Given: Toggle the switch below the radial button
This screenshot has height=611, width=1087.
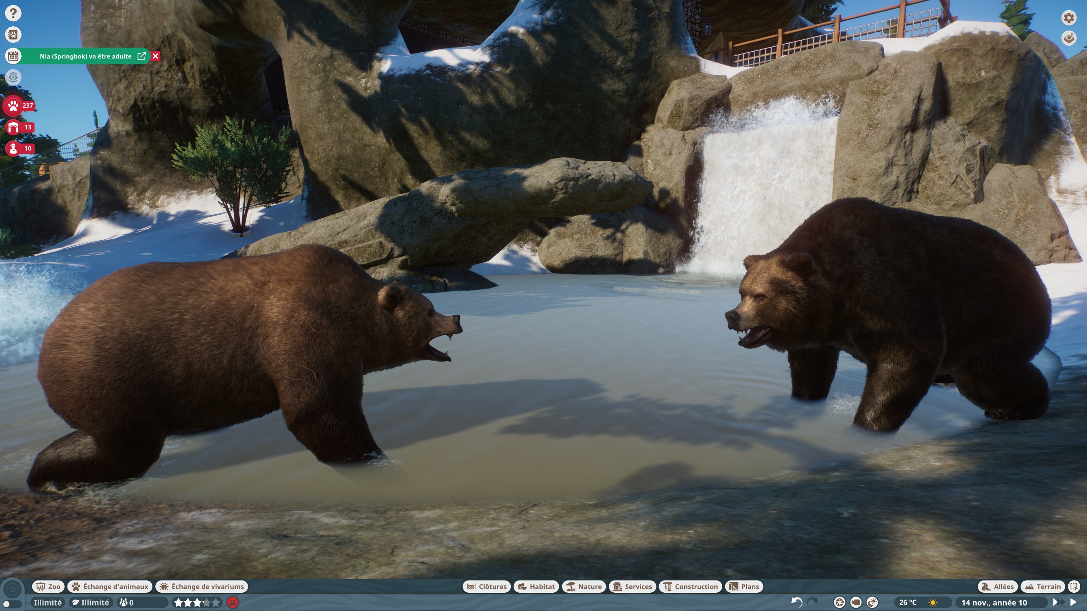Looking at the screenshot, I should point(12,604).
